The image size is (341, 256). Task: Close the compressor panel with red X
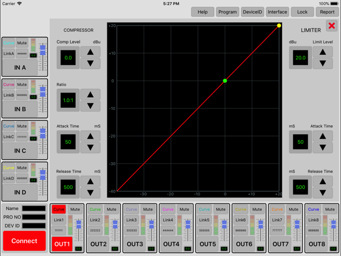331,25
